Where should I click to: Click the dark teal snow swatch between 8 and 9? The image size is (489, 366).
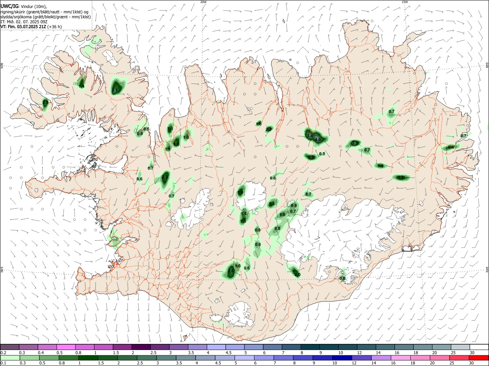pos(310,347)
